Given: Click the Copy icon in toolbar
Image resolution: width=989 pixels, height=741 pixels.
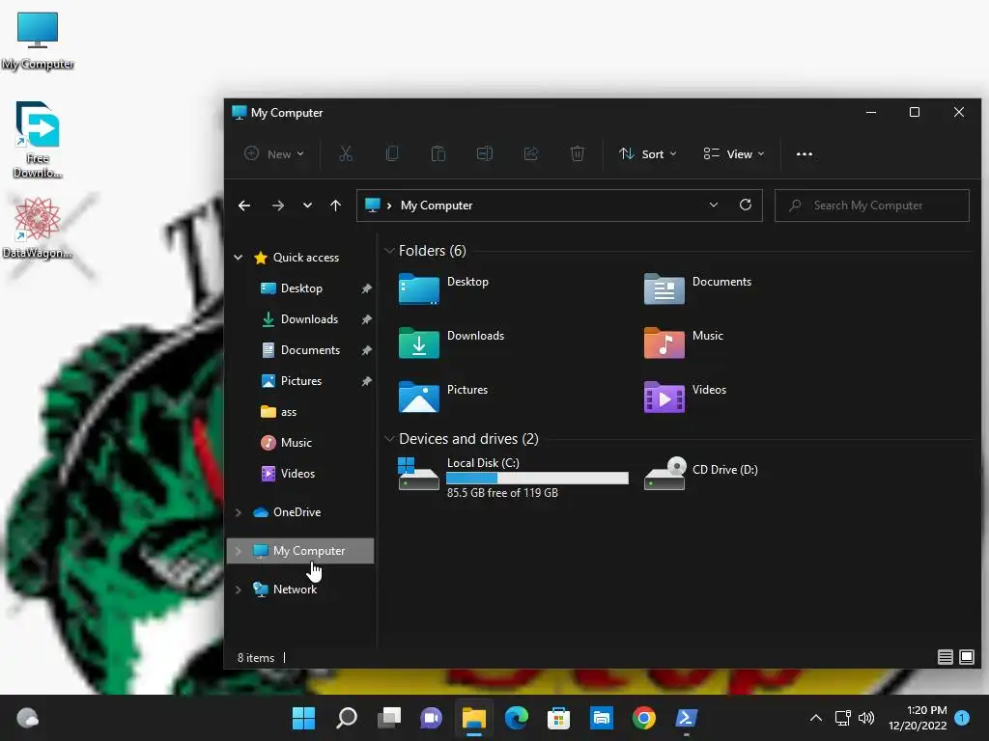Looking at the screenshot, I should [x=392, y=153].
